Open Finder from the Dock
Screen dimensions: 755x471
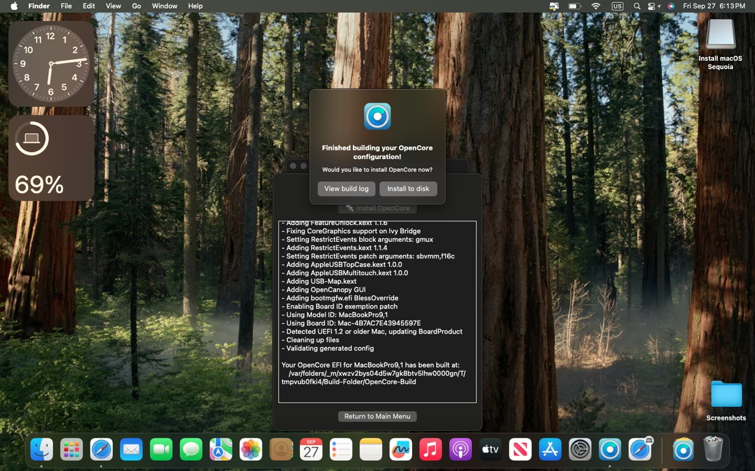pos(41,449)
